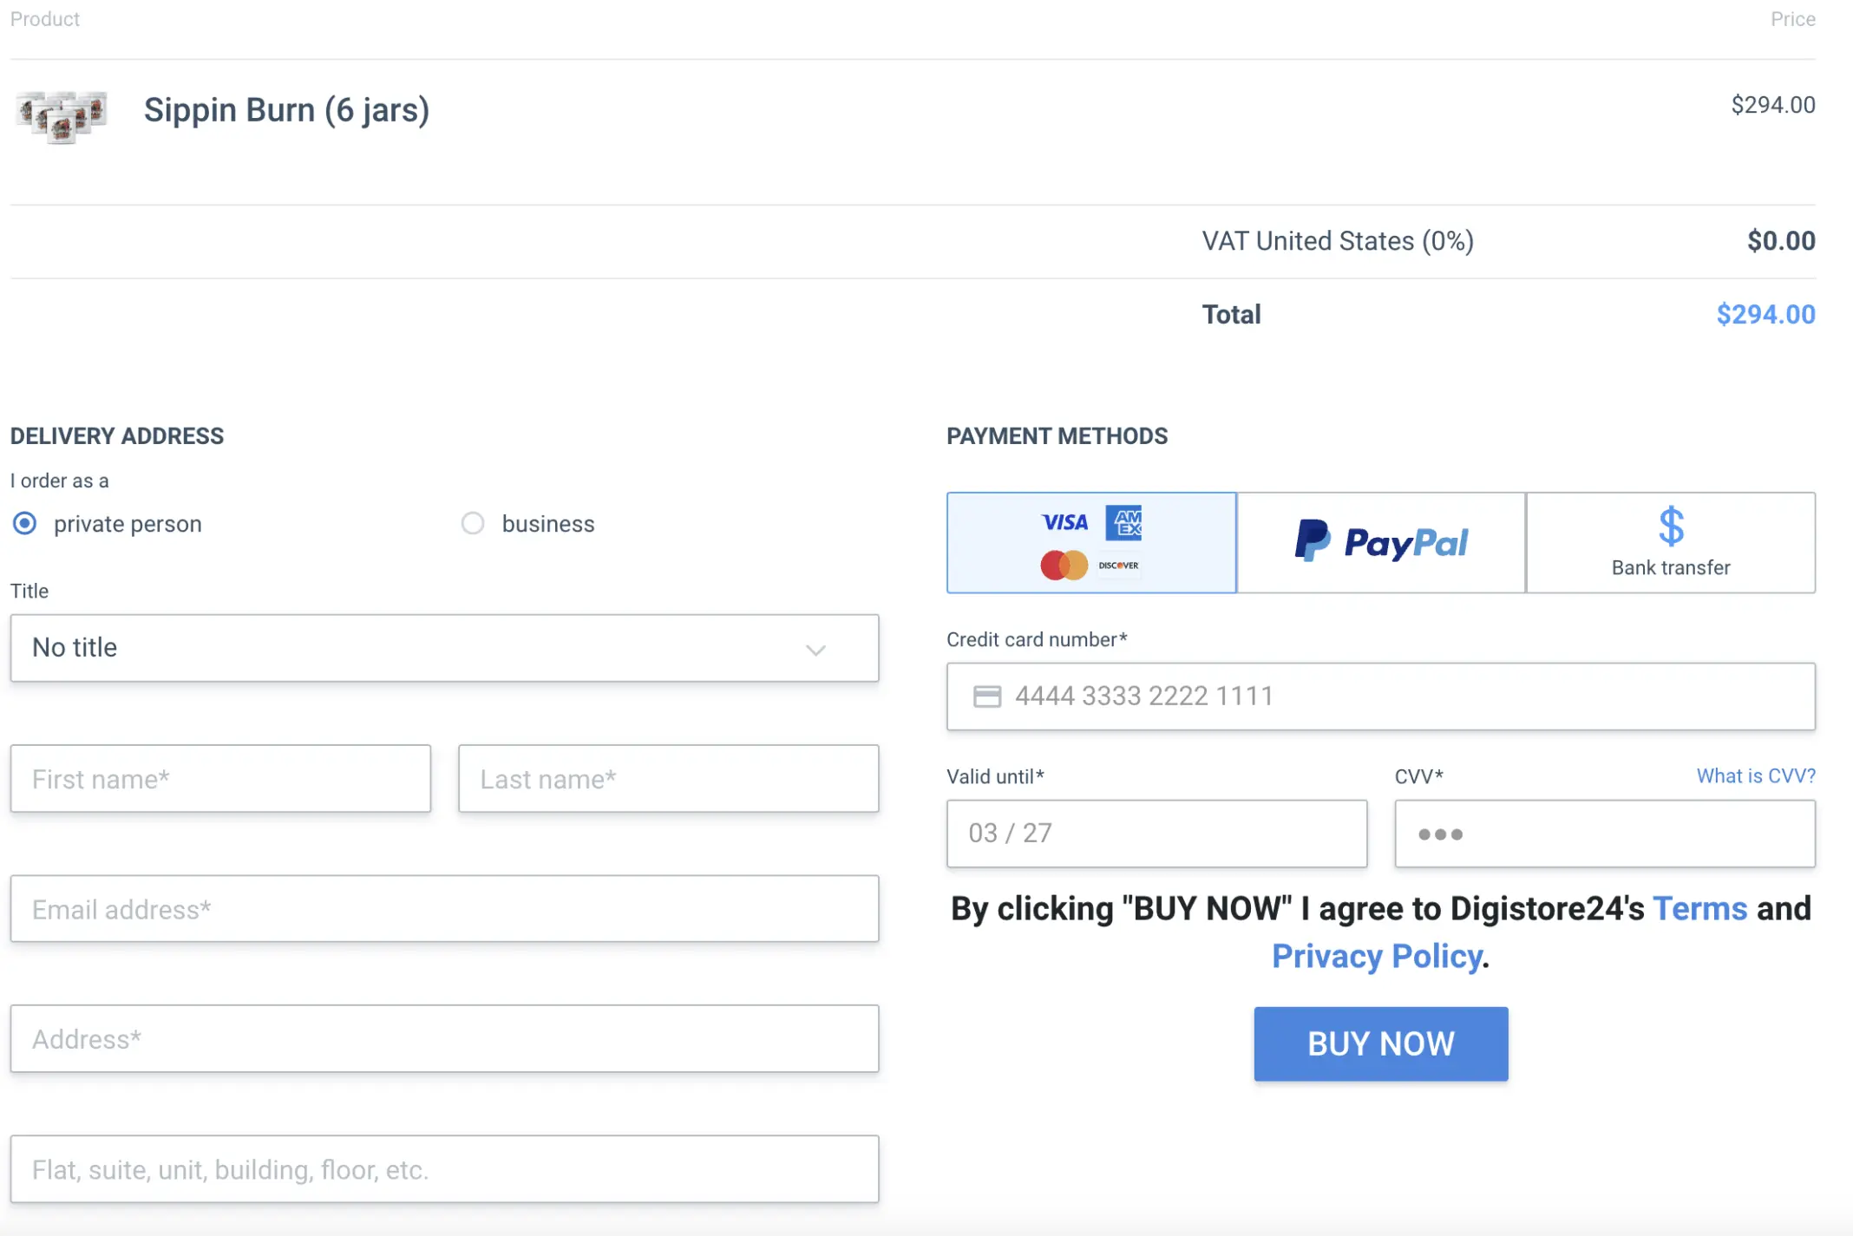Open the Digistore24 Terms link

coord(1699,909)
